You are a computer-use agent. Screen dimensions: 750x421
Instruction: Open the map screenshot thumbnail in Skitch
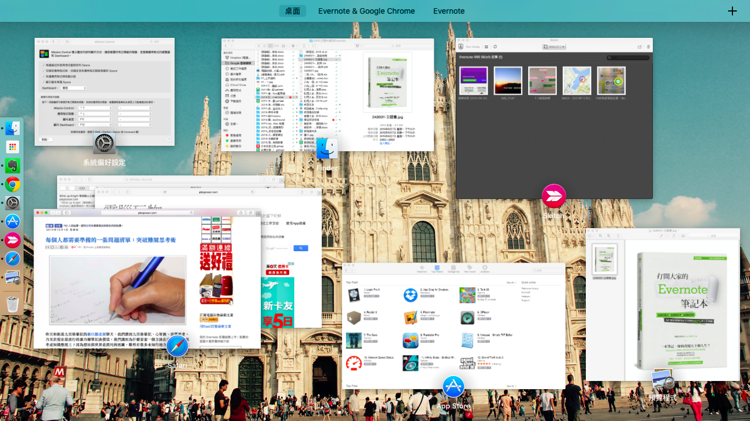577,81
